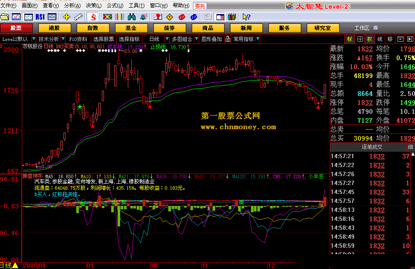Click the 选择股票 button
The width and height of the screenshot is (415, 269).
(x=104, y=39)
